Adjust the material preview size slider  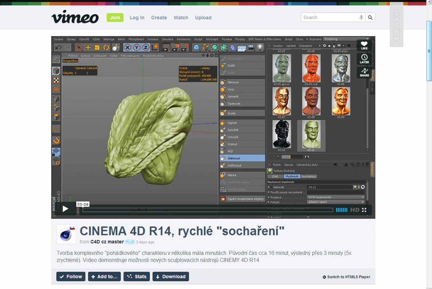click(292, 157)
